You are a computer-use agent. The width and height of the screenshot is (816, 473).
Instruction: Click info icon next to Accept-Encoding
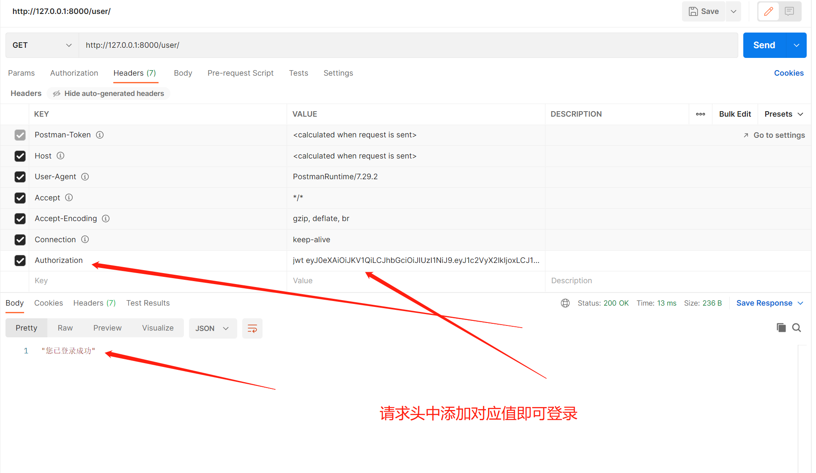(106, 219)
